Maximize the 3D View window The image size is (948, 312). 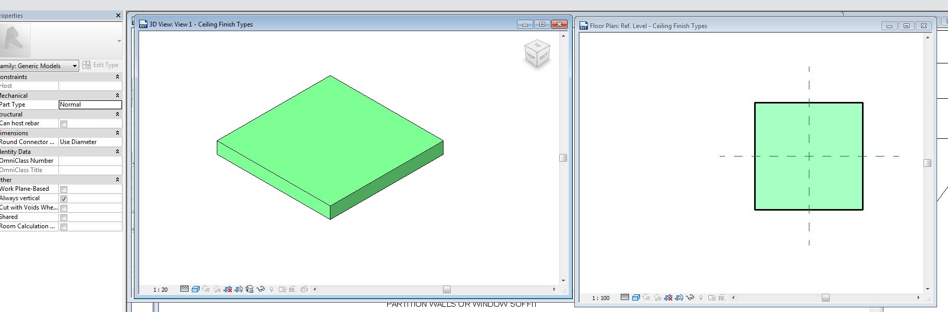coord(542,24)
